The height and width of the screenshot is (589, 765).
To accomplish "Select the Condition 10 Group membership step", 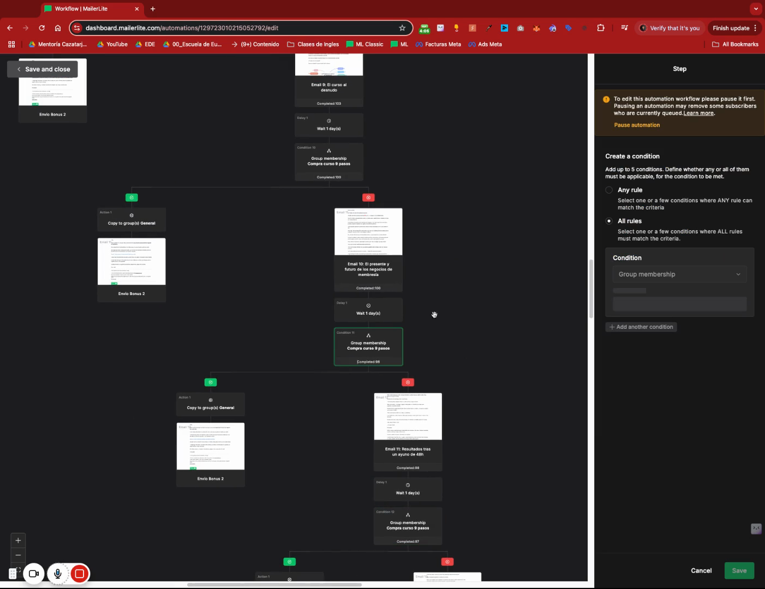I will (329, 162).
